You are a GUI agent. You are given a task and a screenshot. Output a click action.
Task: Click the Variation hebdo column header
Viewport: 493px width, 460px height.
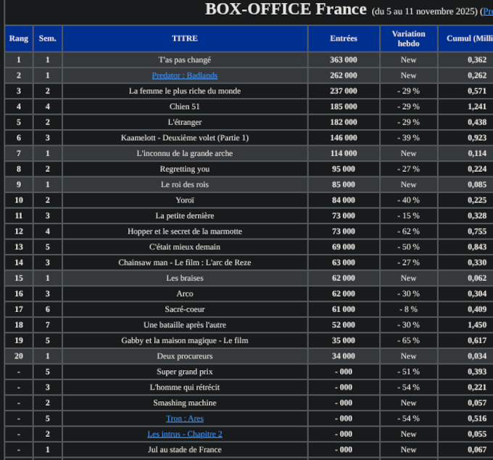408,38
